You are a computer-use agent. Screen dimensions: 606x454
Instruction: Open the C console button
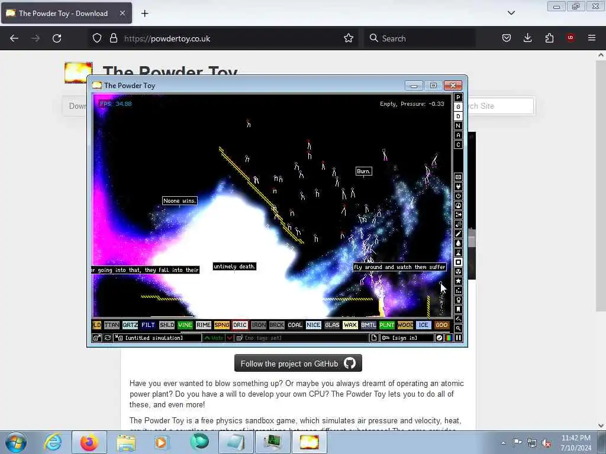click(458, 145)
